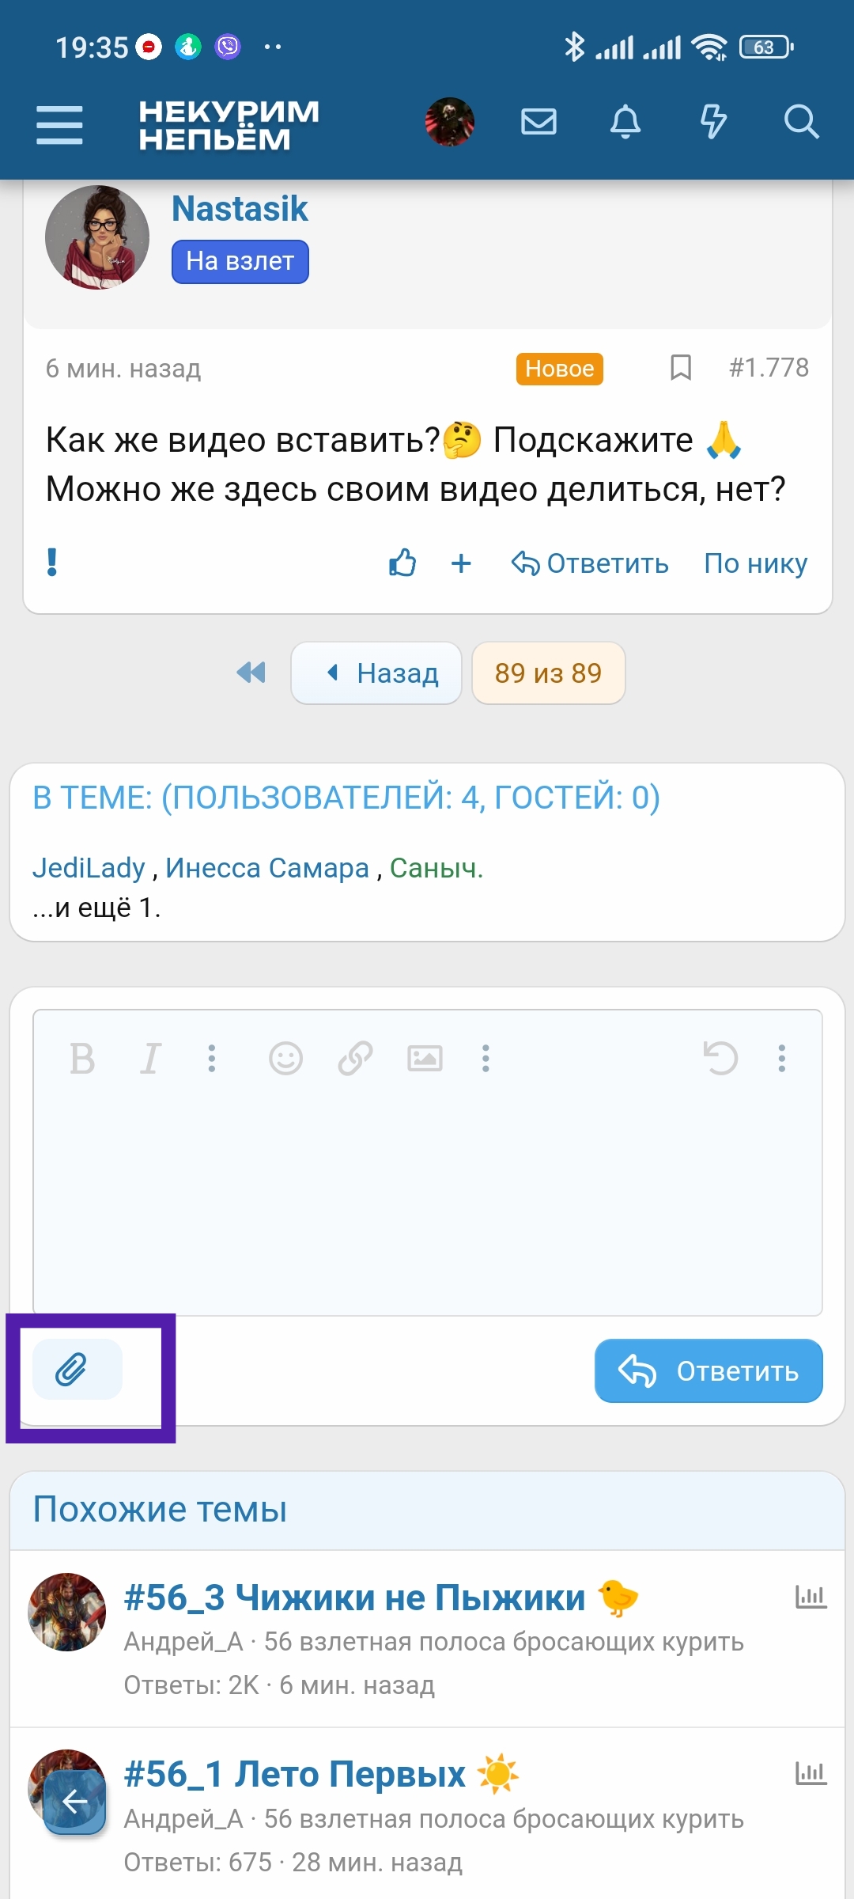The width and height of the screenshot is (854, 1899).
Task: Open page selector '89 из 89'
Action: point(548,673)
